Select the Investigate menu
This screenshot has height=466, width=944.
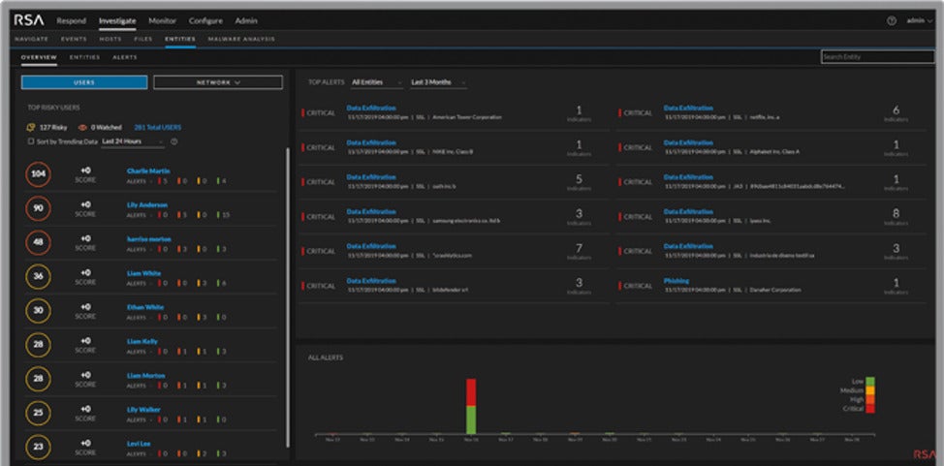click(117, 20)
